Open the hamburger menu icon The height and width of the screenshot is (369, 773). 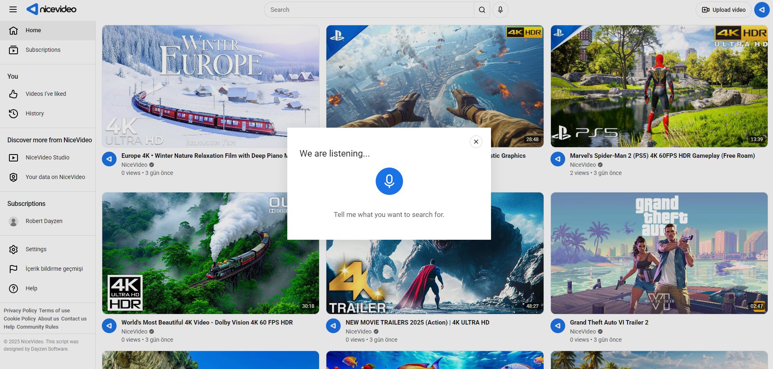coord(13,9)
